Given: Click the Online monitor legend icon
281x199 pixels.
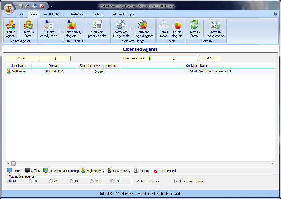Looking at the screenshot, I should (x=9, y=170).
